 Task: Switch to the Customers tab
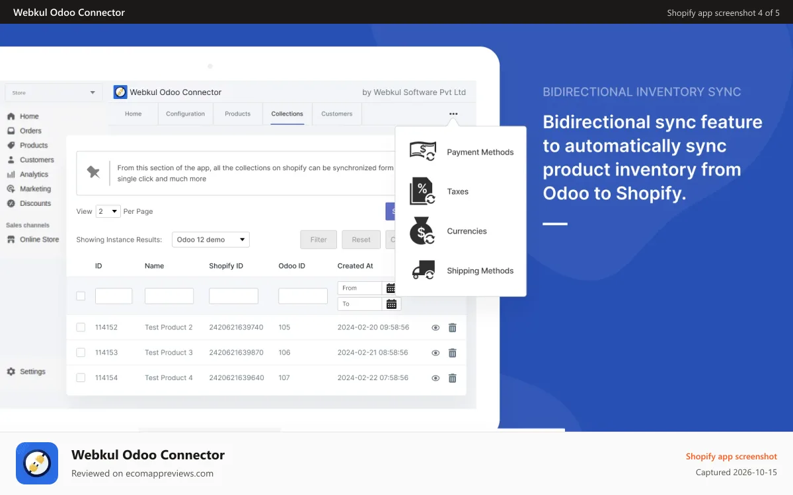point(337,114)
